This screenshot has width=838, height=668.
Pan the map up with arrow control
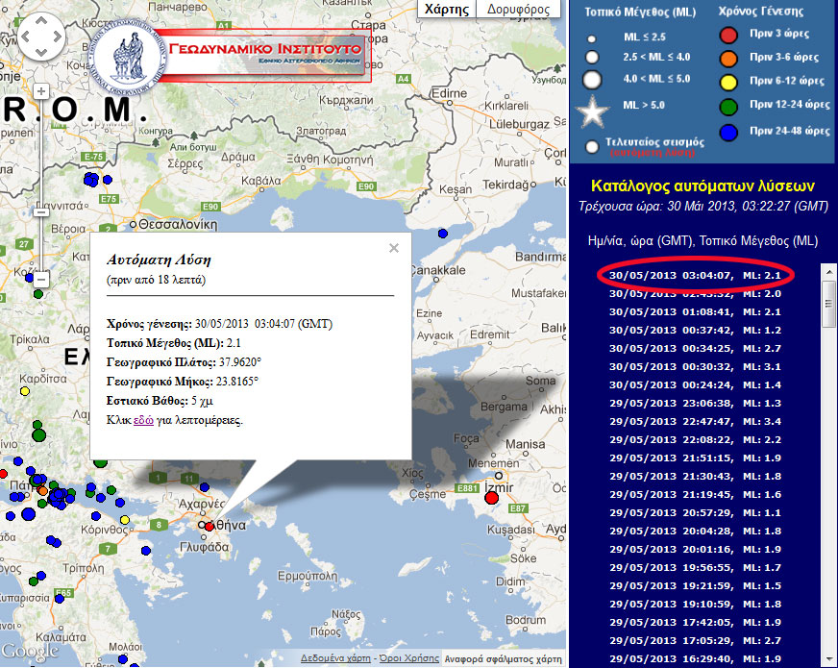pyautogui.click(x=41, y=25)
